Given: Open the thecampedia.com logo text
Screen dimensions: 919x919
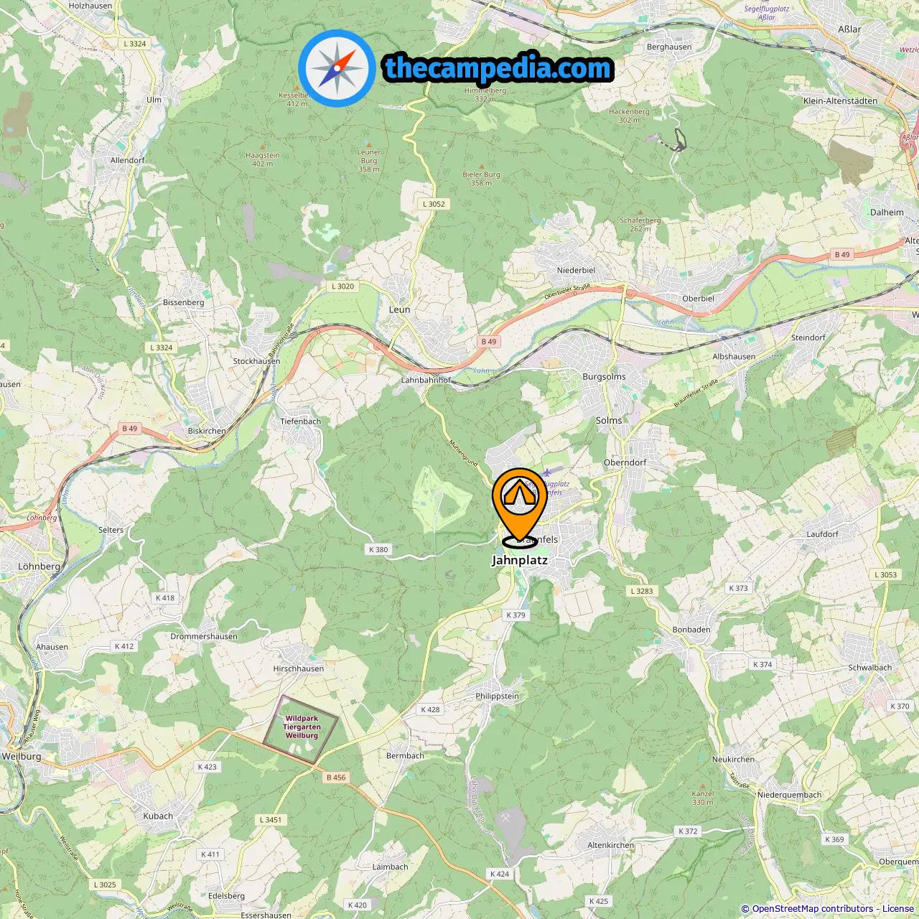Looking at the screenshot, I should (x=498, y=67).
